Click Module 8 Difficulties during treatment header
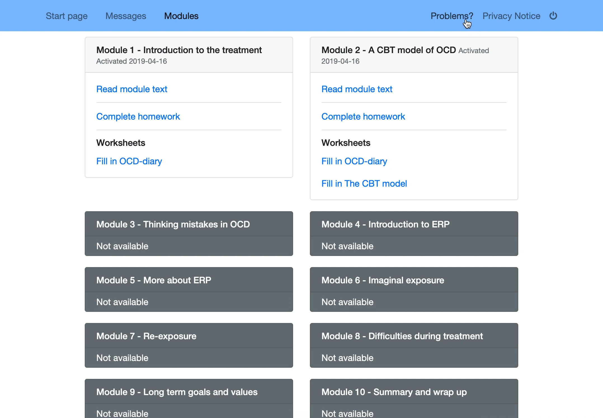 point(402,336)
